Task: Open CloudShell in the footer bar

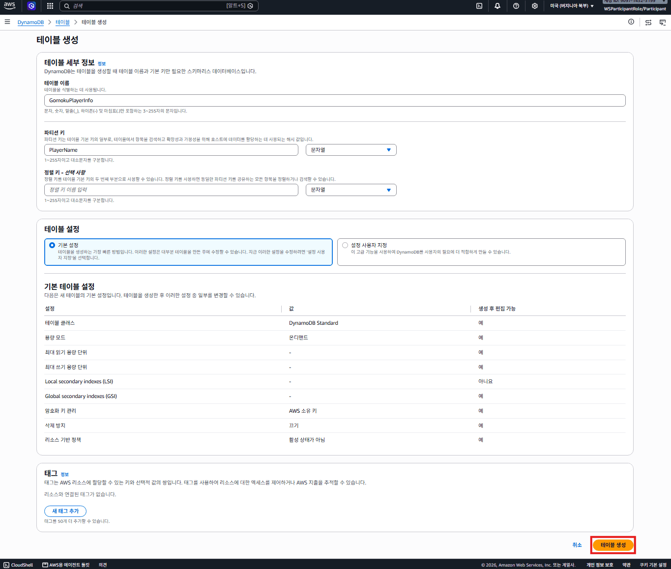Action: point(18,565)
